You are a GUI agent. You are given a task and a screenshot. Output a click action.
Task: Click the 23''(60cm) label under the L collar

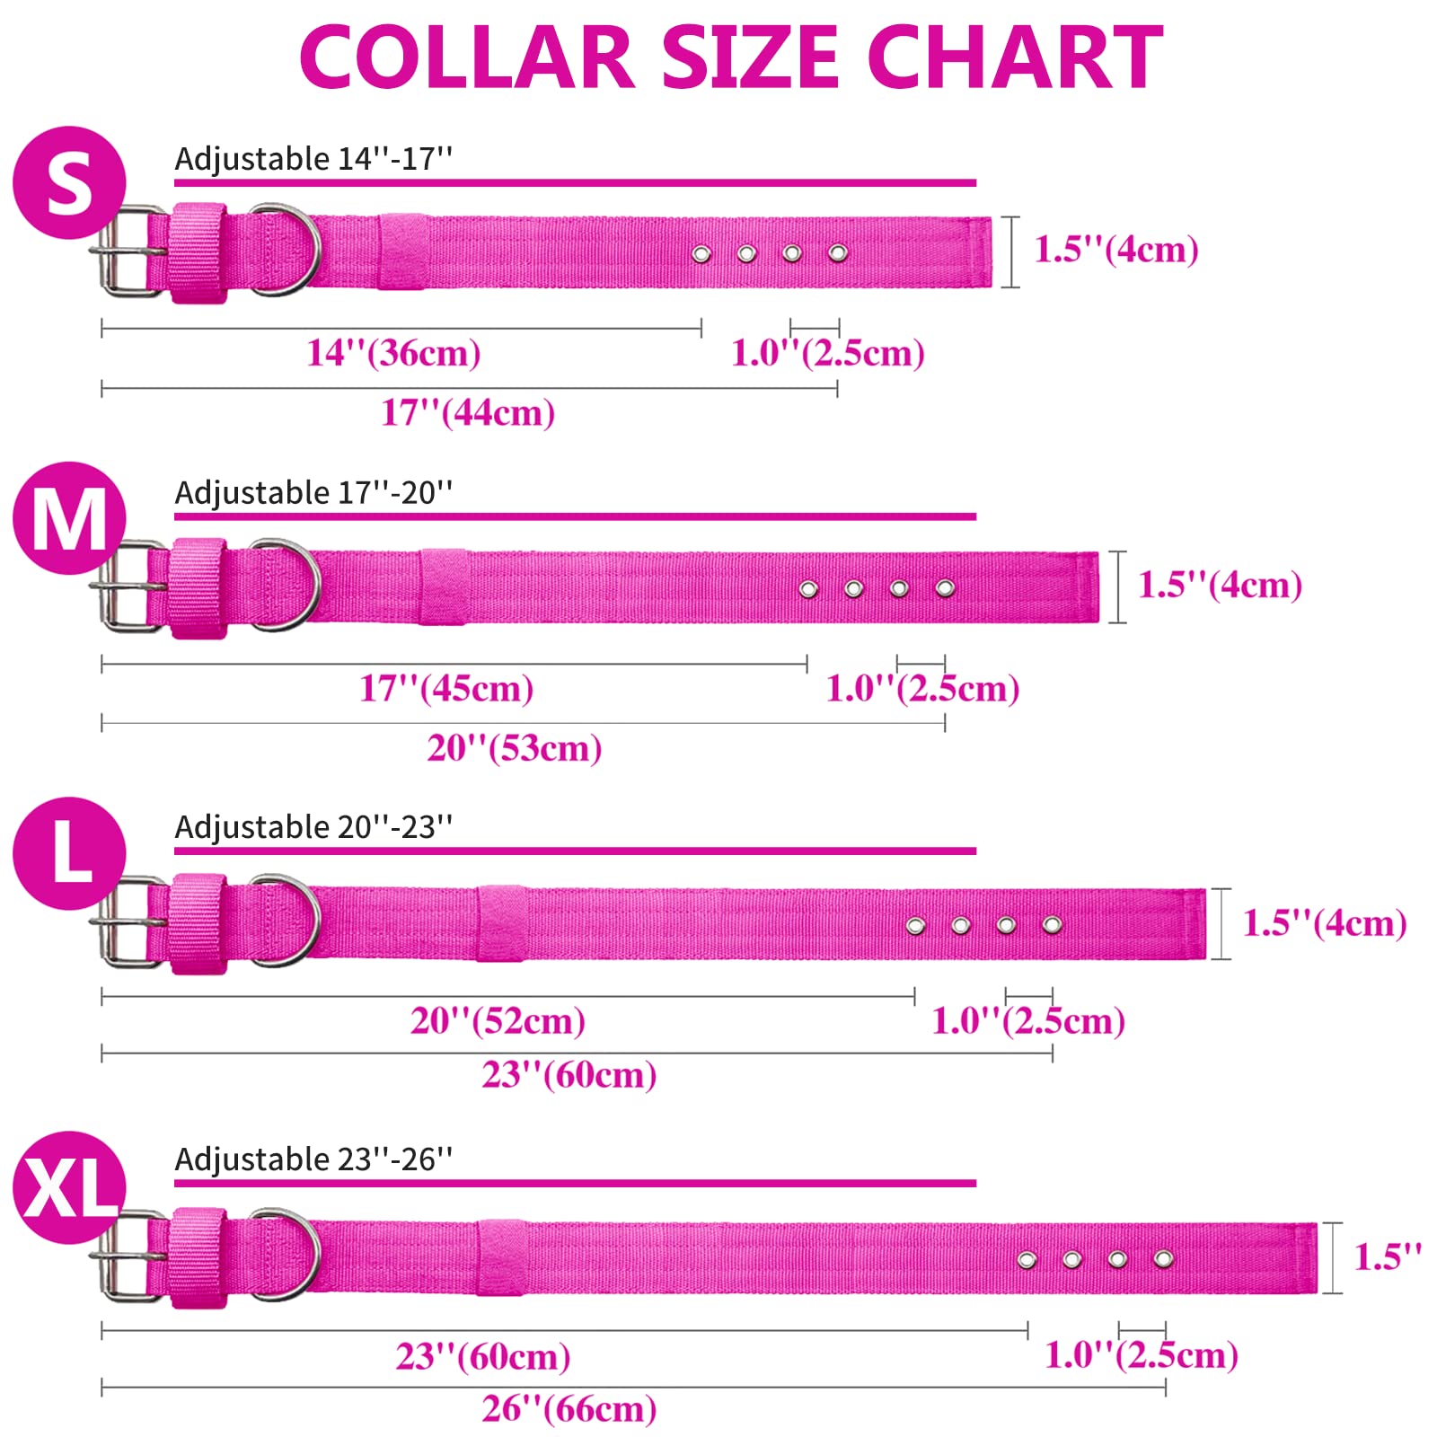[569, 1074]
